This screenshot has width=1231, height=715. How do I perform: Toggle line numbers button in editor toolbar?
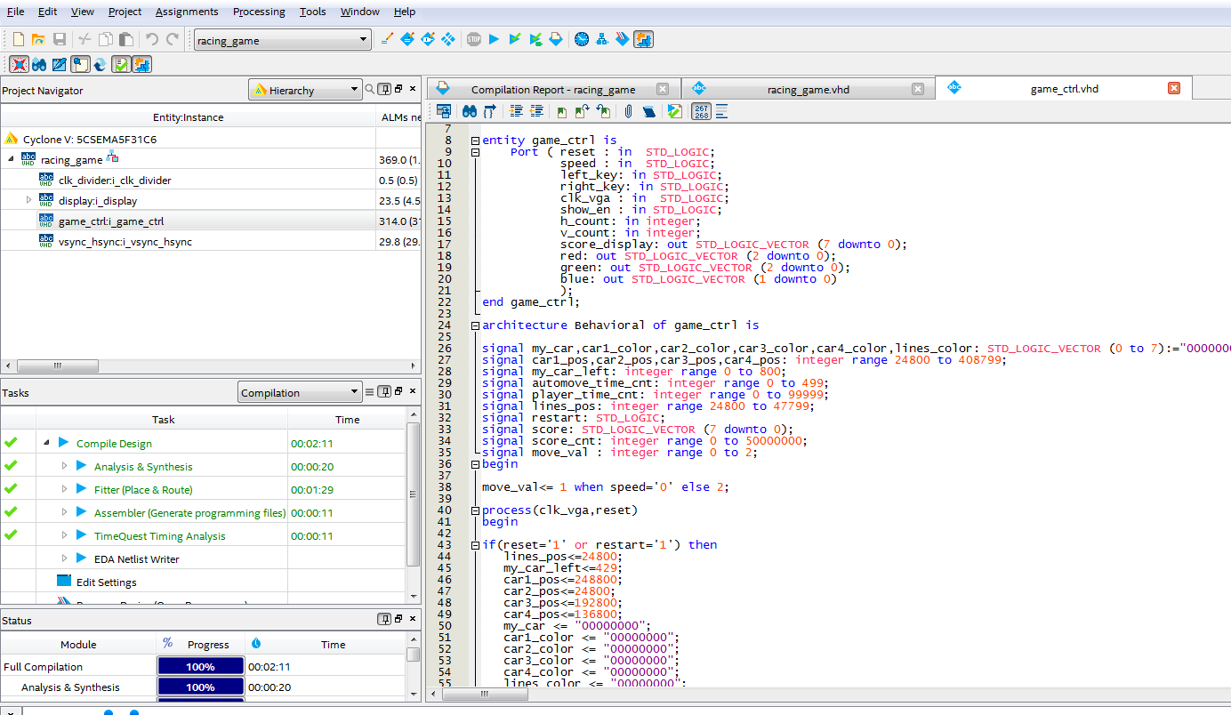coord(701,111)
